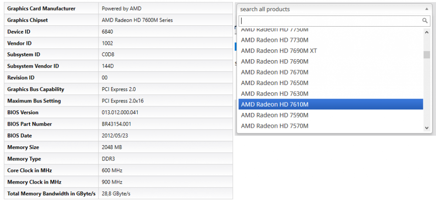Click the 'BIOS Part Number' label
The width and height of the screenshot is (436, 201).
(x=30, y=124)
